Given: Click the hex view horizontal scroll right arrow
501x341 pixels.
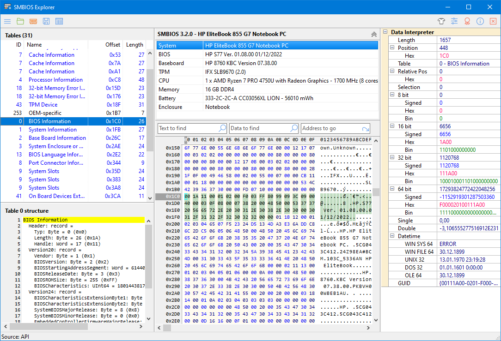Looking at the screenshot, I should tap(368, 328).
